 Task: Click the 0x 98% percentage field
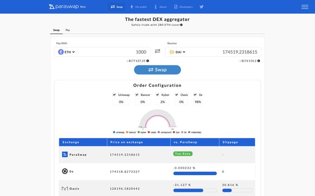coord(198,102)
